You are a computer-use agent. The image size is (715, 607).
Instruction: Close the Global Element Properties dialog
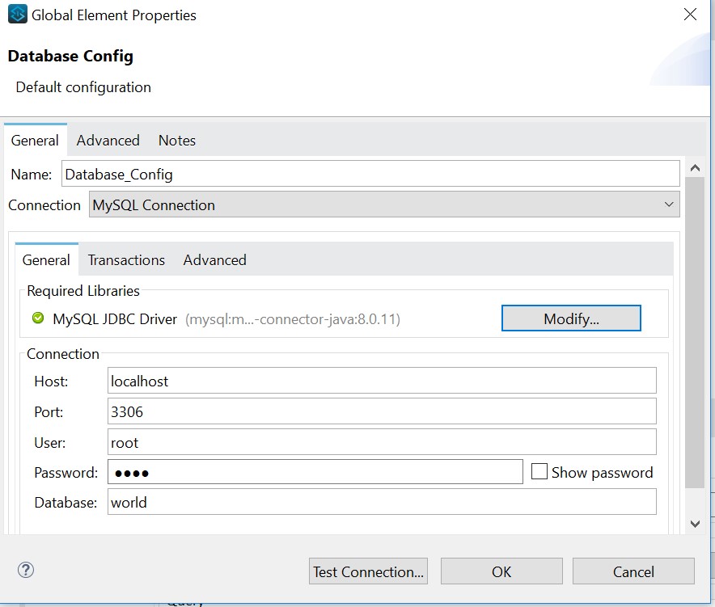pyautogui.click(x=691, y=14)
